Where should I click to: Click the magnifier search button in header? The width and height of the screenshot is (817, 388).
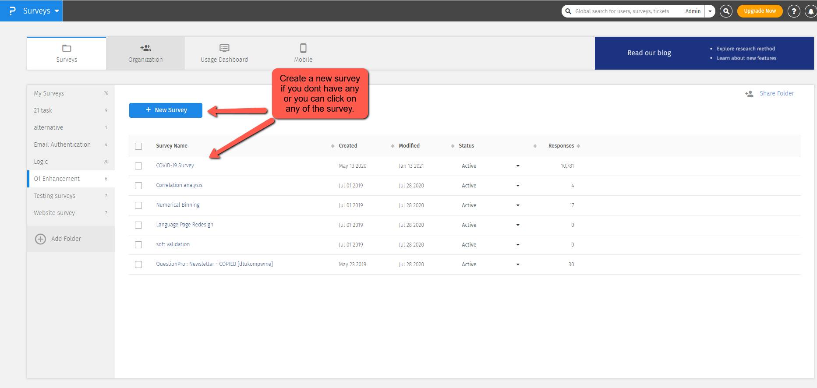point(726,11)
